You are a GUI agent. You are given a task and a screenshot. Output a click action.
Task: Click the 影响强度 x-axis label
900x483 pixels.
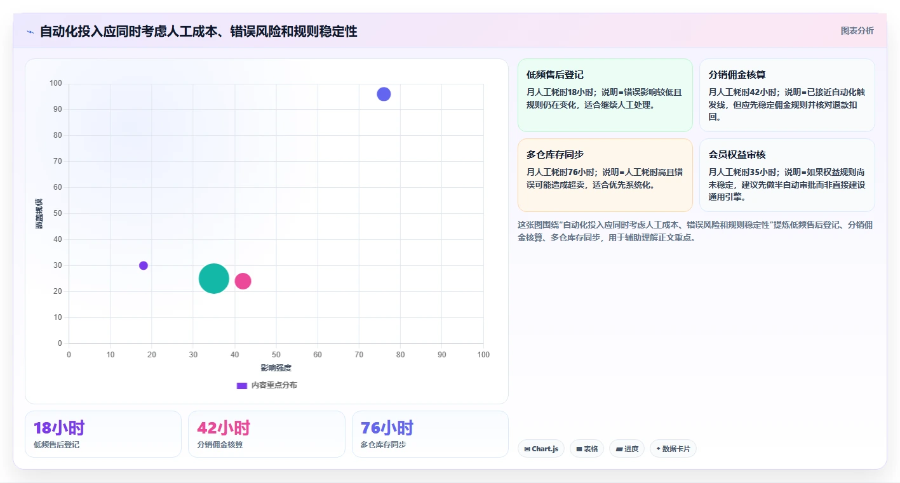[x=276, y=368]
